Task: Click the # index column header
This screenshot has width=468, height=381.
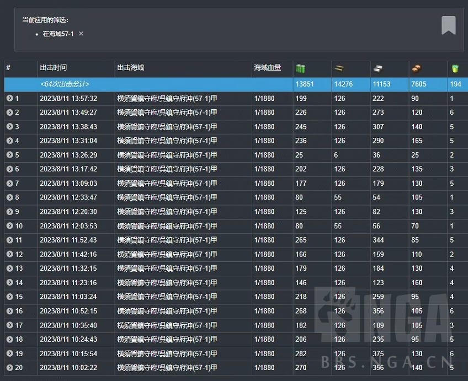Action: click(x=8, y=68)
